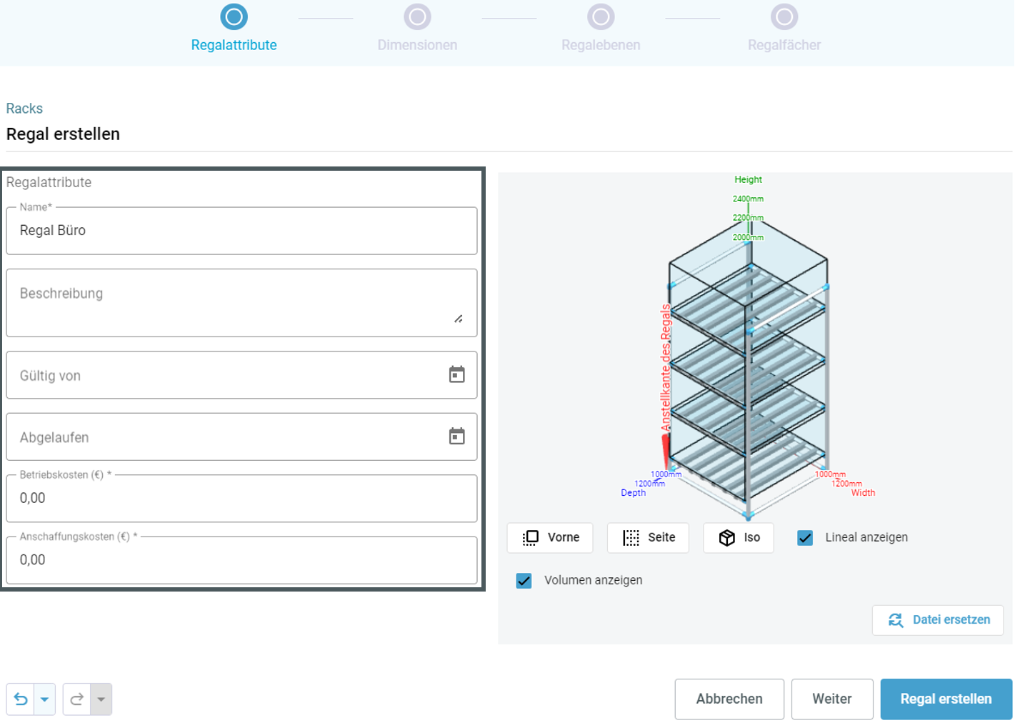1015x723 pixels.
Task: Click the undo arrow icon
Action: 21,699
